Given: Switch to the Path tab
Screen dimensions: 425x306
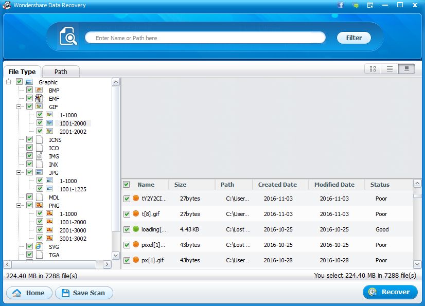Looking at the screenshot, I should coord(61,71).
